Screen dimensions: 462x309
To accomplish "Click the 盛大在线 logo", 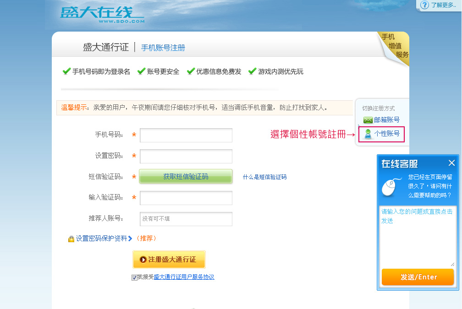I will [102, 15].
